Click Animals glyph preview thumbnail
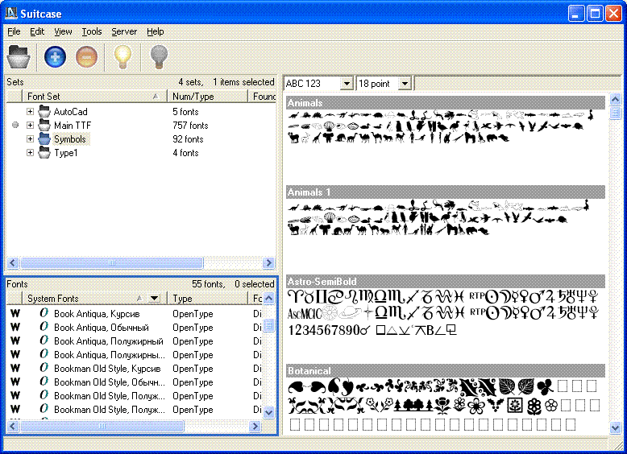 pos(441,127)
